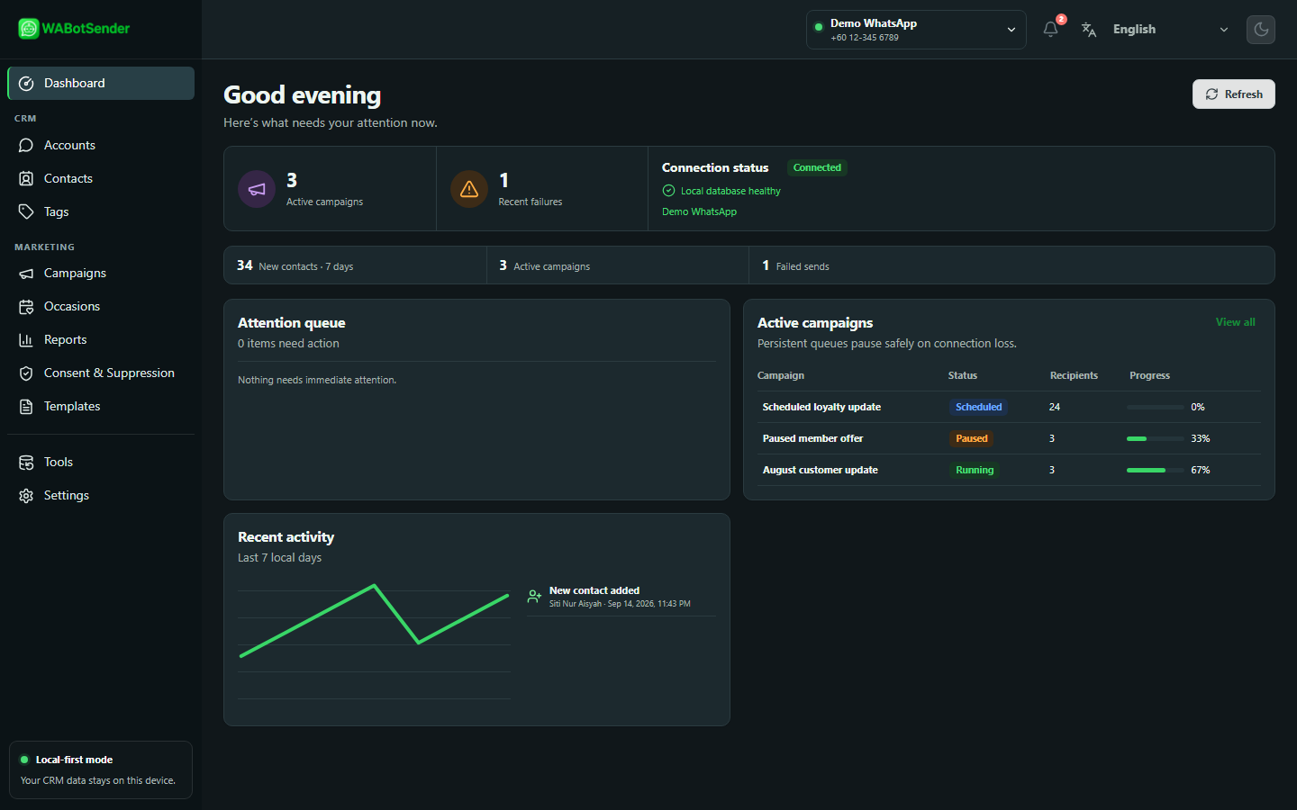Click the Connected status badge
The height and width of the screenshot is (810, 1297).
point(817,167)
